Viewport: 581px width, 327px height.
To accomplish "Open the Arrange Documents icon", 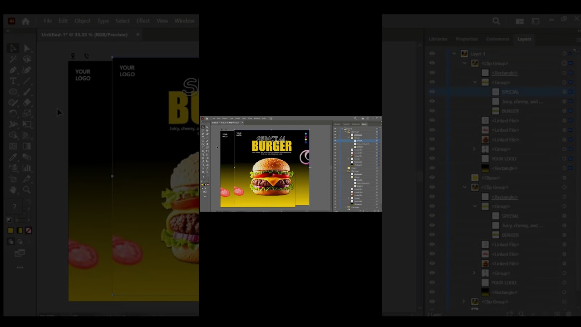I will click(x=520, y=21).
